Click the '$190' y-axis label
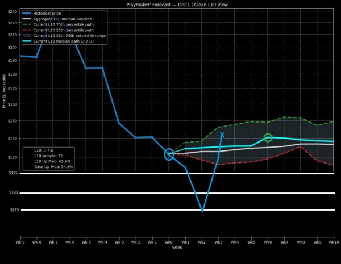Image resolution: width=341 pixels, height=264 pixels. click(13, 60)
